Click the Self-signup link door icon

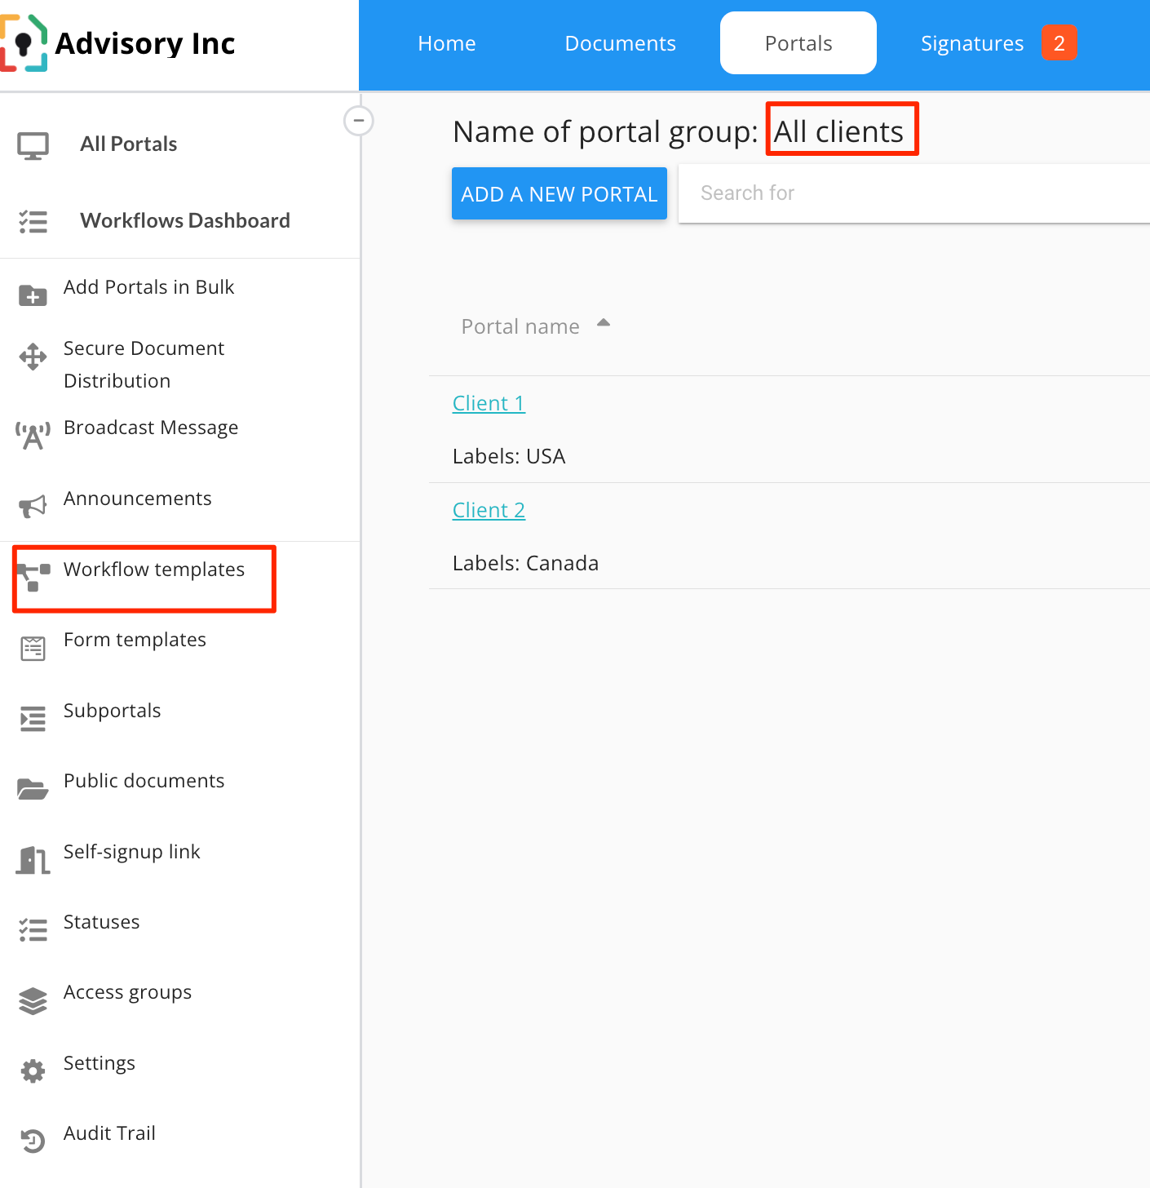(33, 860)
